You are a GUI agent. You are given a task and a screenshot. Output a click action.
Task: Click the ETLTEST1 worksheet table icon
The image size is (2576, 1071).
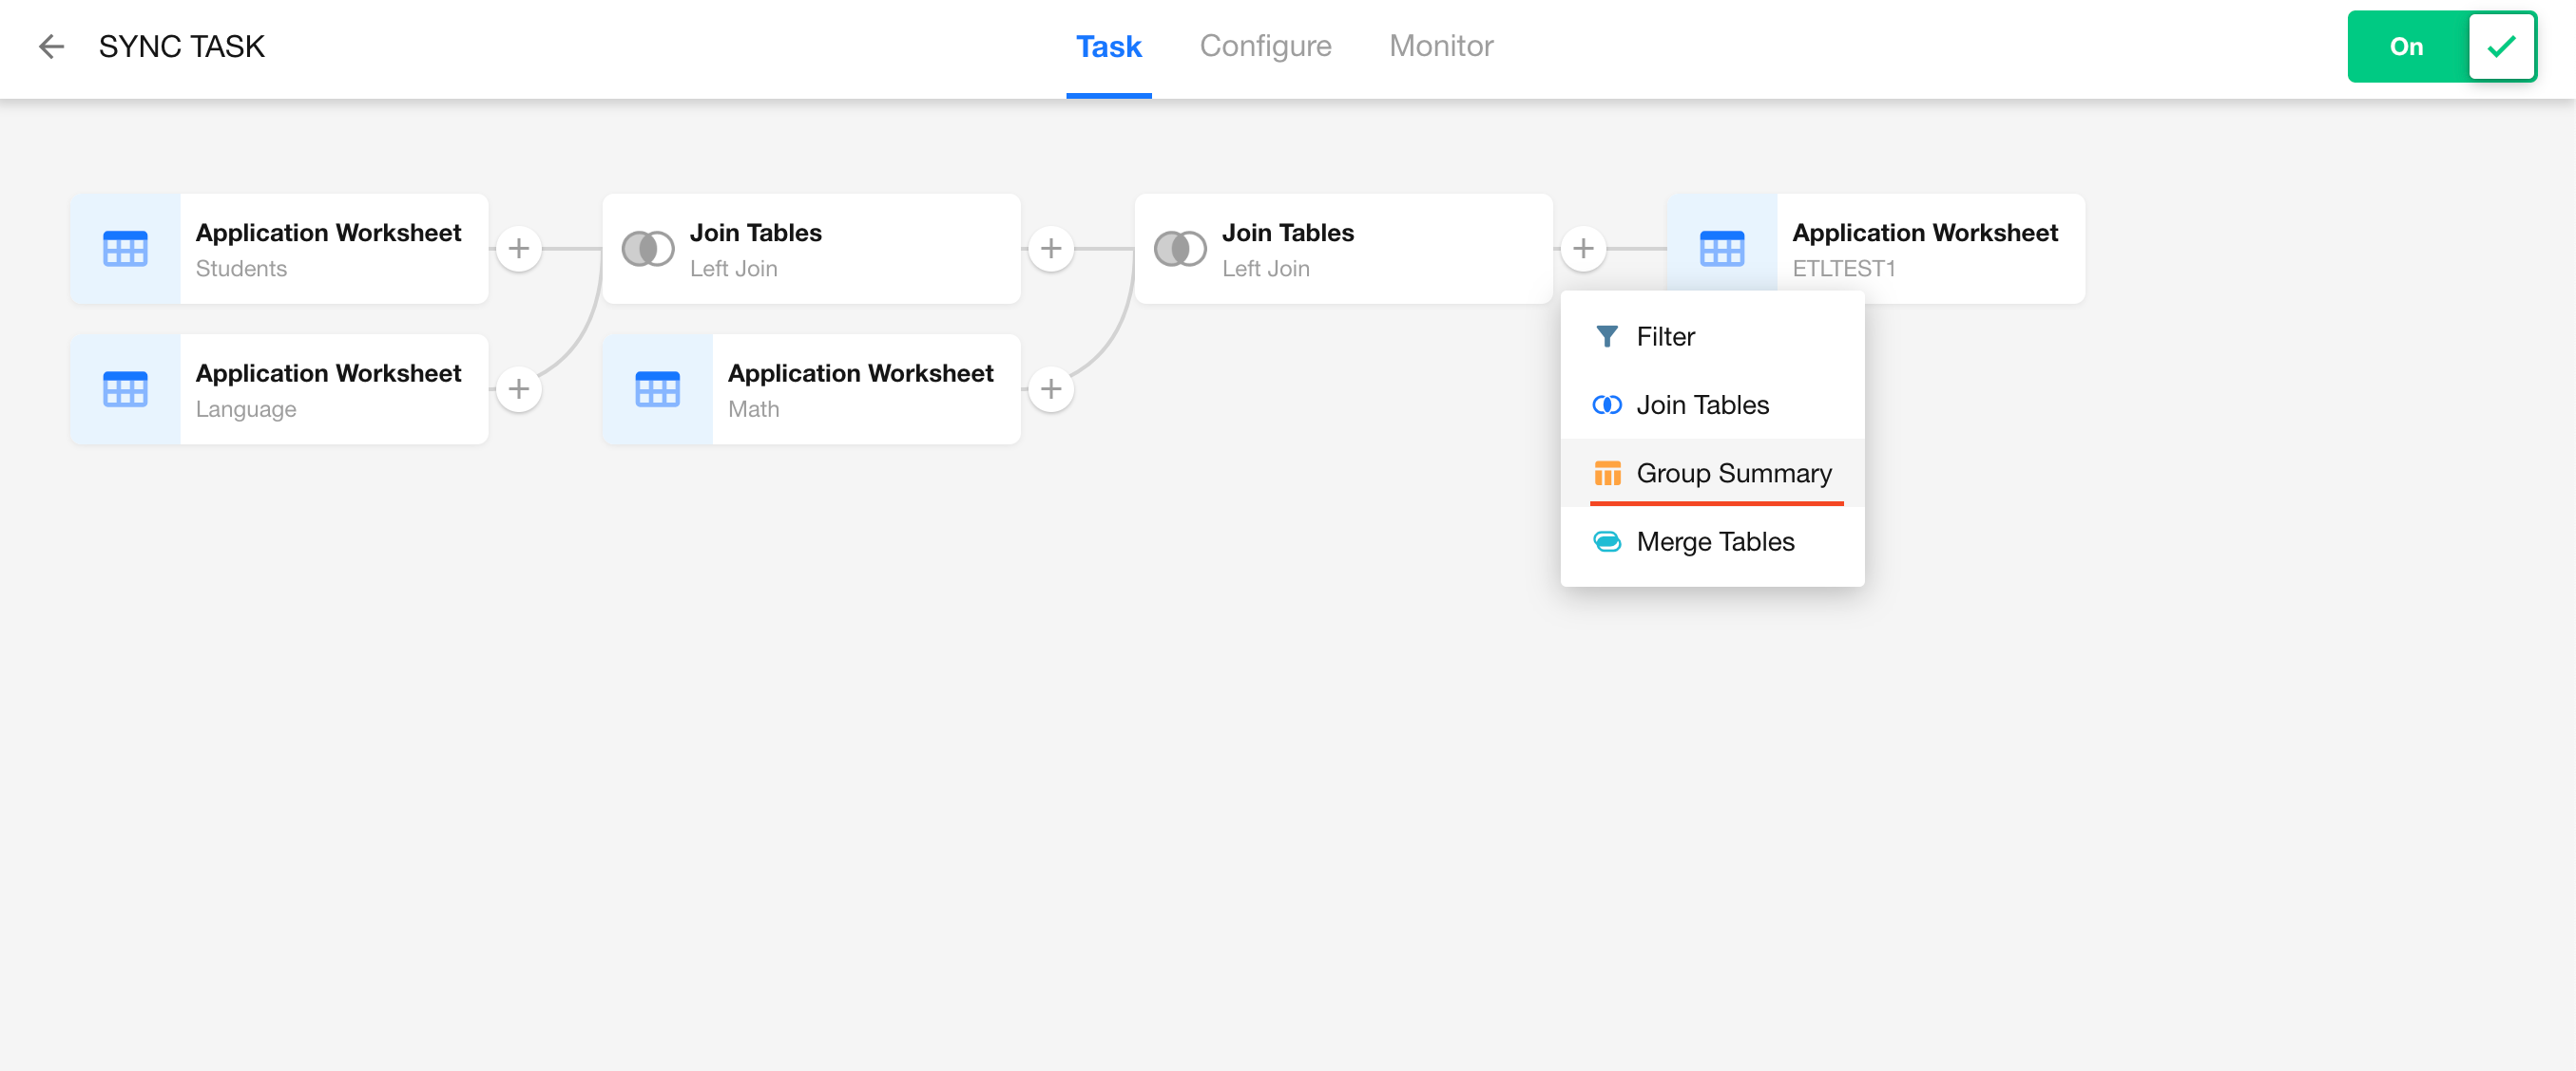(x=1721, y=249)
